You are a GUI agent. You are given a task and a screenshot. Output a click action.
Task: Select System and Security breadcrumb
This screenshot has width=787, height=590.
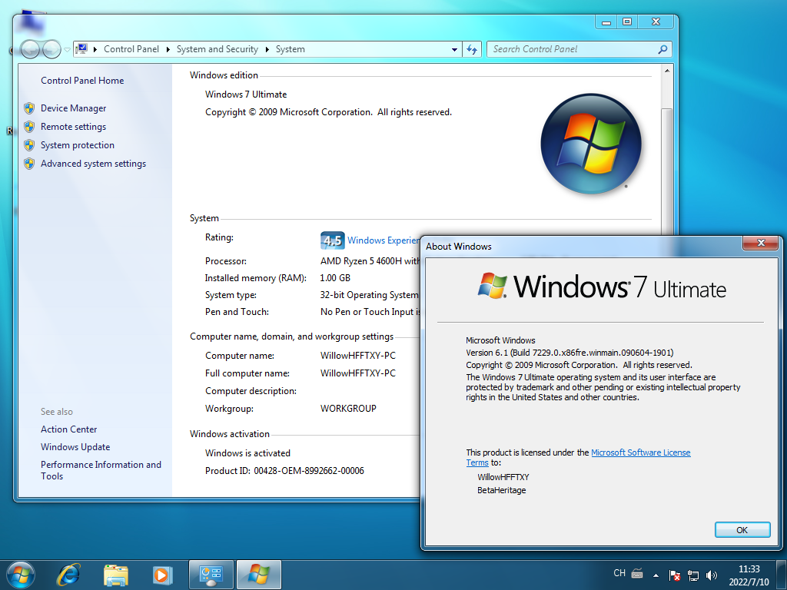click(217, 49)
